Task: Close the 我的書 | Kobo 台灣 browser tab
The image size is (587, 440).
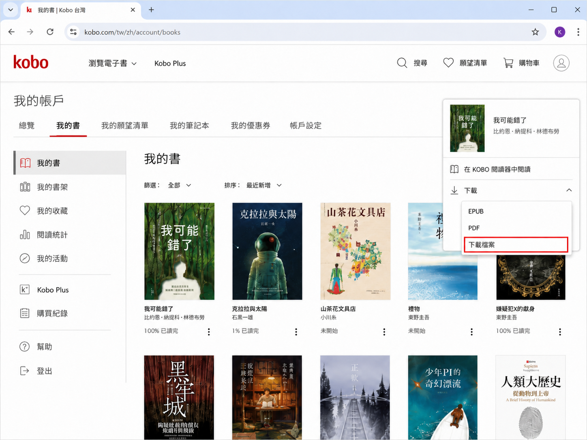Action: [x=133, y=10]
